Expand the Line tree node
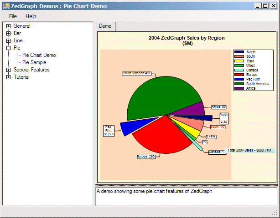This screenshot has height=218, width=280. click(9, 41)
